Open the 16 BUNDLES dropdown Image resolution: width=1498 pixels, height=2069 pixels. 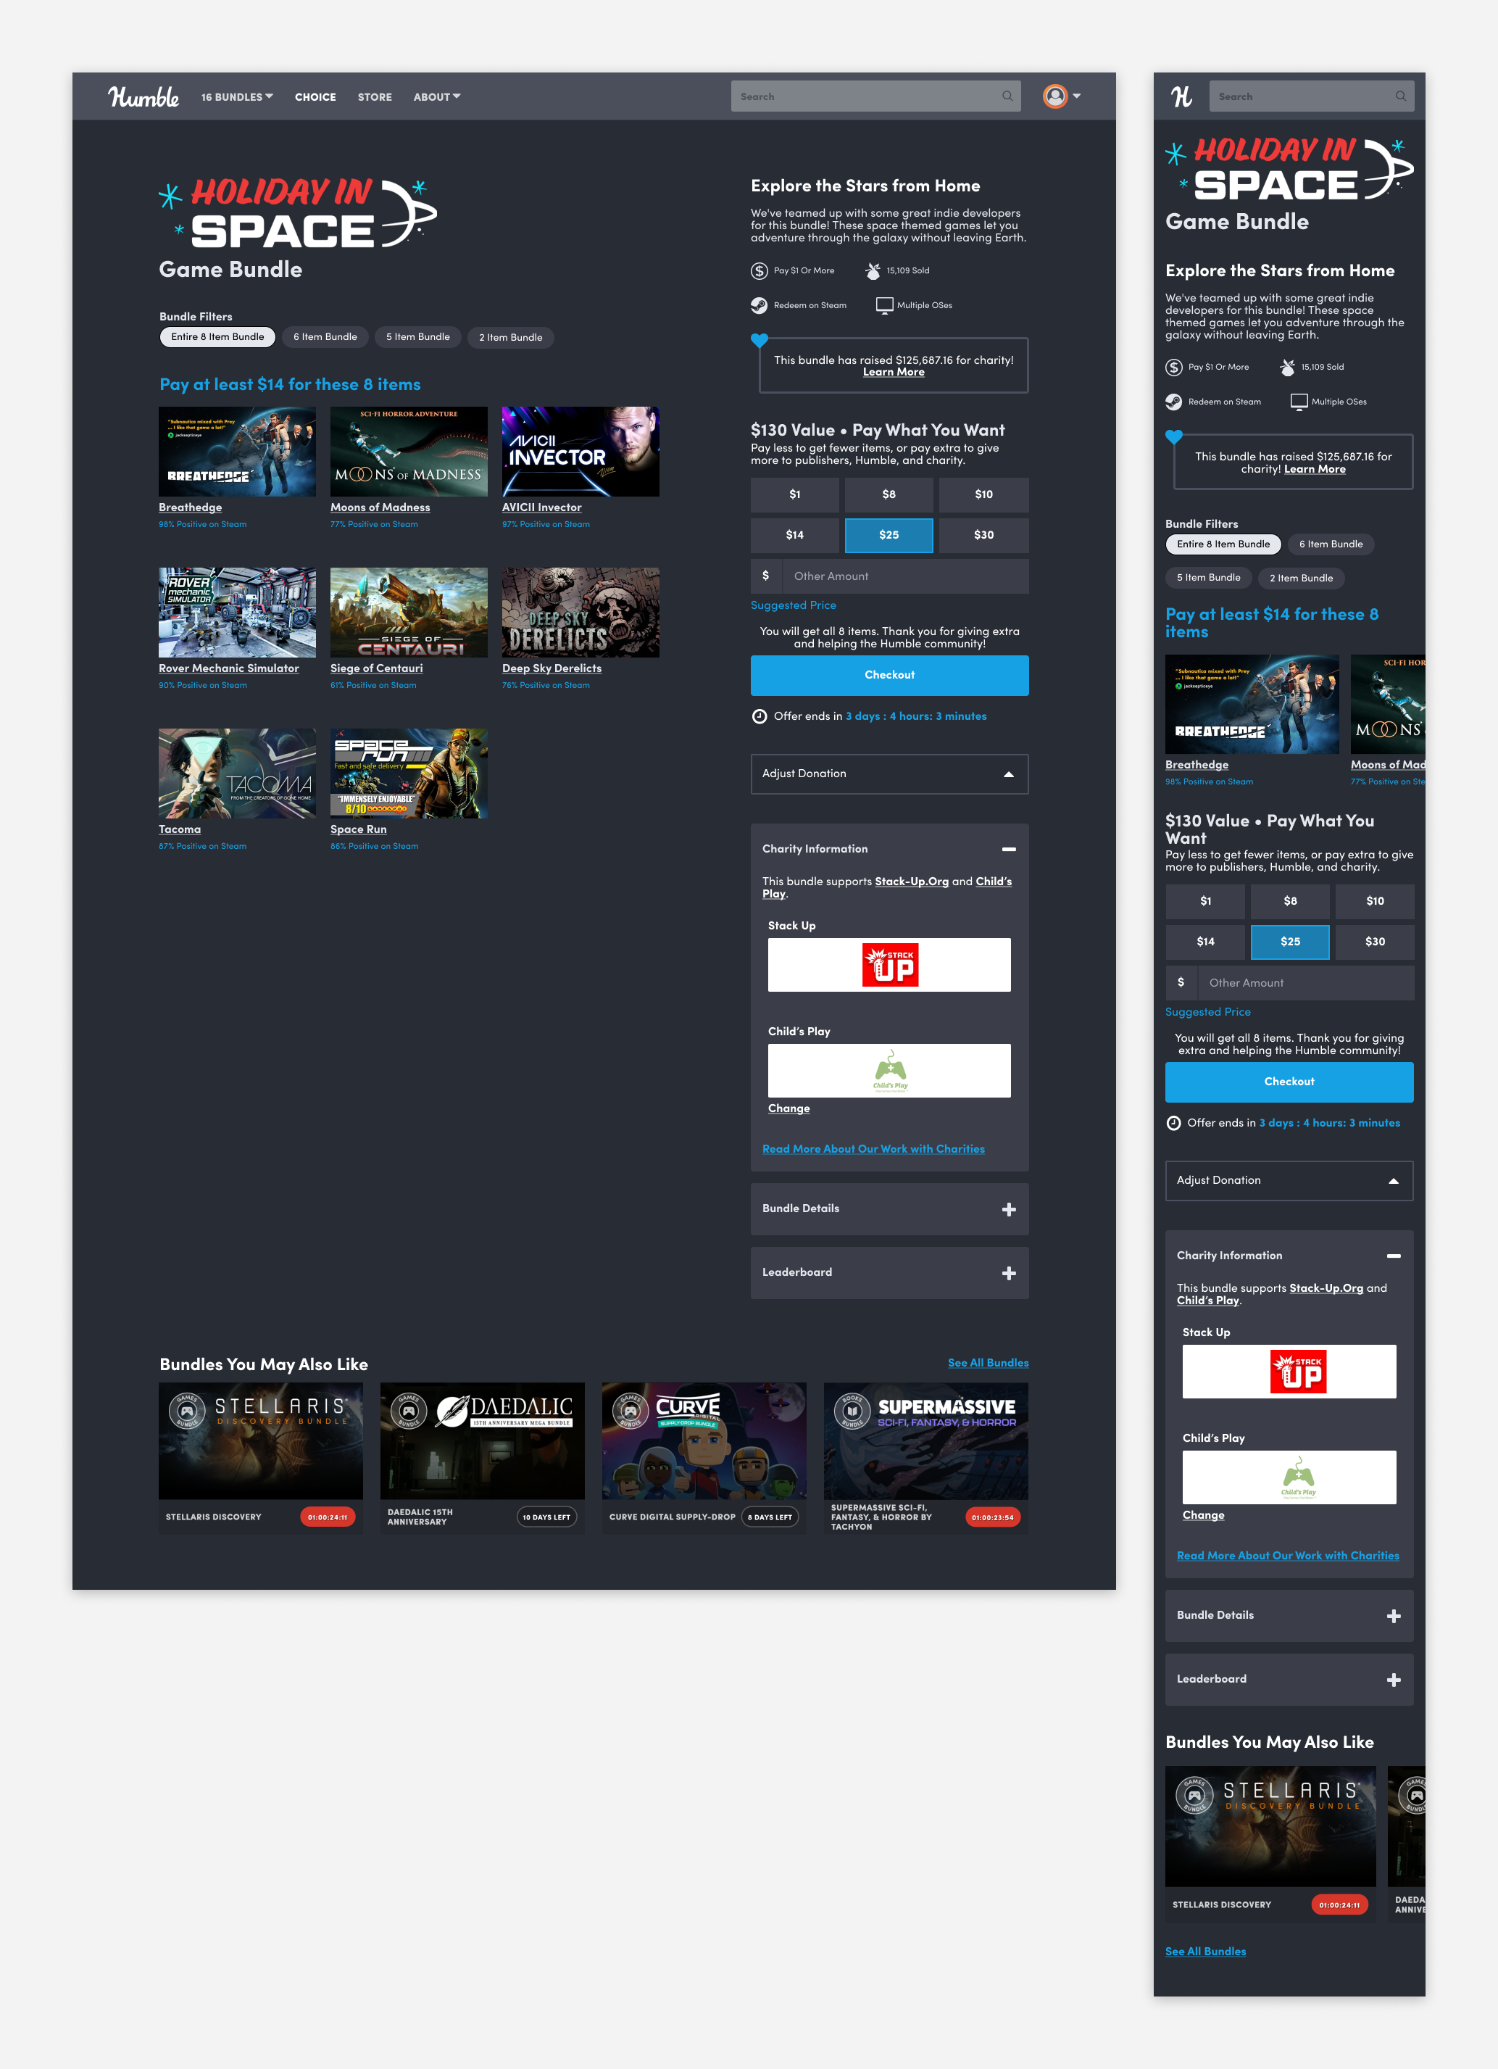(x=236, y=96)
